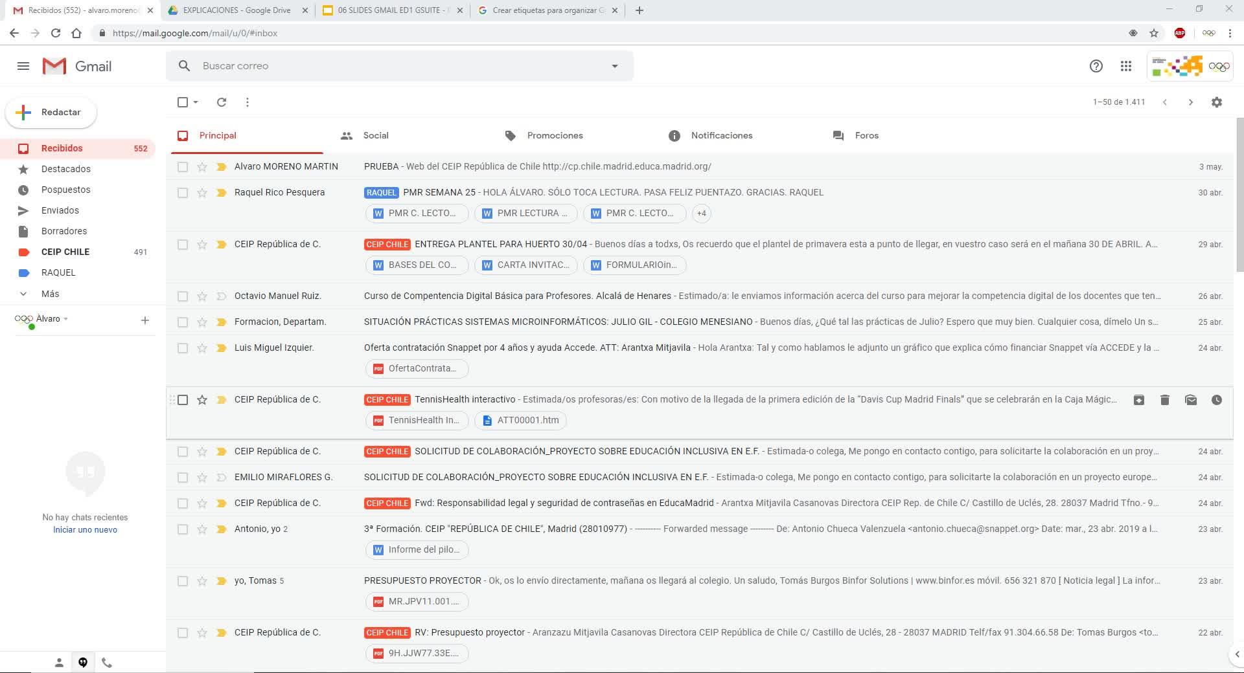Tick the select-all checkbox
Screen dimensions: 1244x673
[x=183, y=102]
